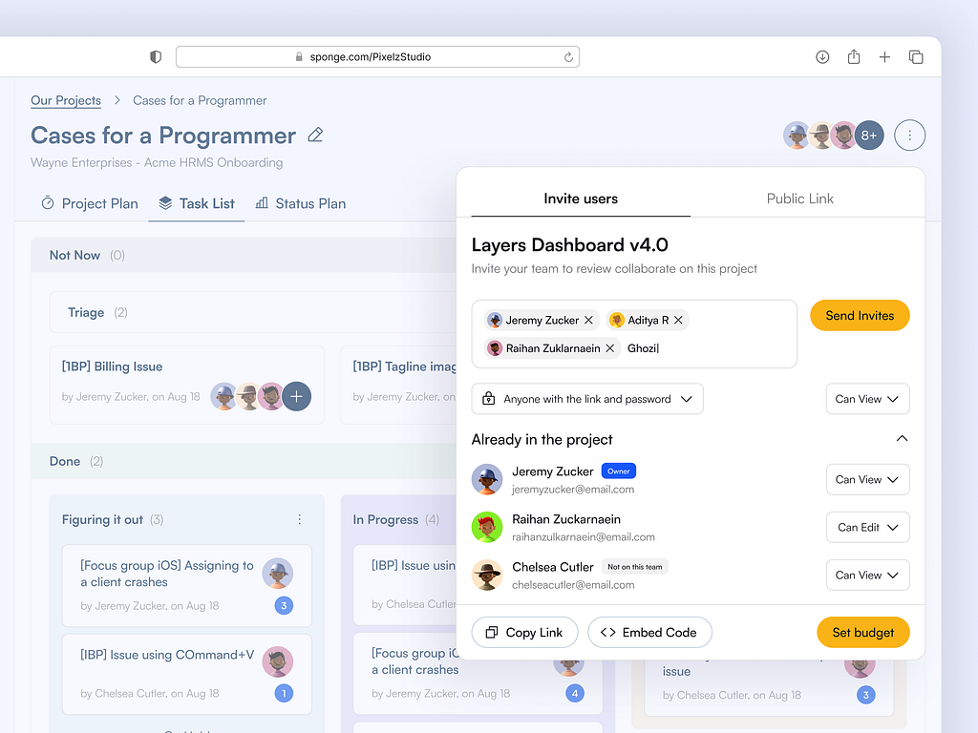Go to the Our Projects breadcrumb link
978x733 pixels.
pos(66,100)
